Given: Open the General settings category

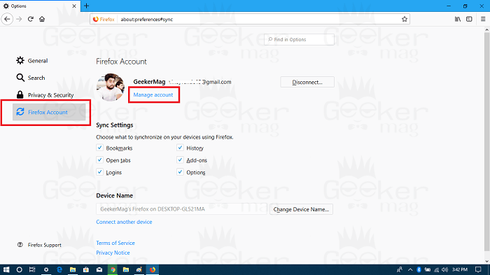Looking at the screenshot, I should point(32,61).
